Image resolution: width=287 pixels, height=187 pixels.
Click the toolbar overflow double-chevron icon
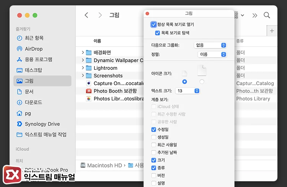click(x=255, y=15)
